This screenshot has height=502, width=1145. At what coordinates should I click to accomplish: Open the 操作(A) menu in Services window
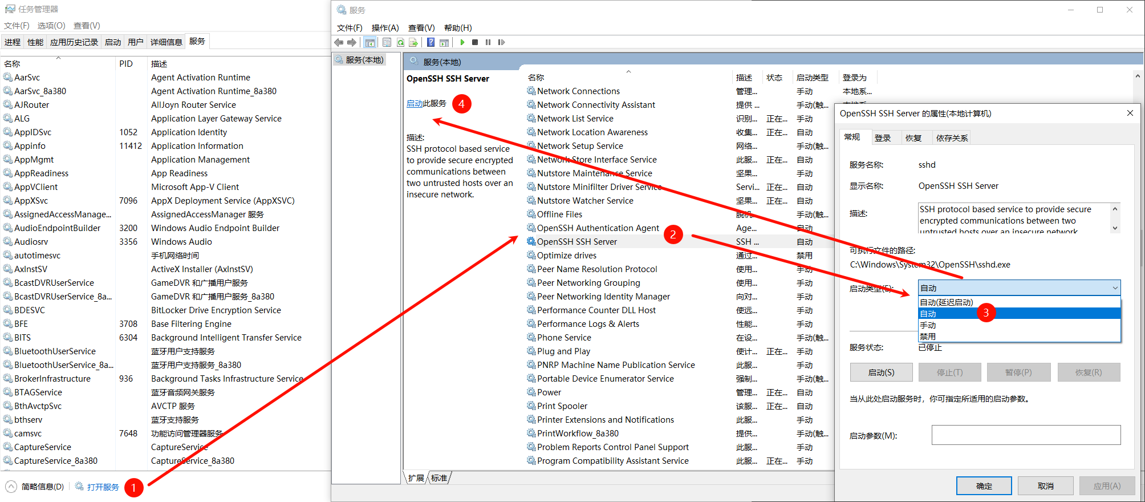(385, 28)
